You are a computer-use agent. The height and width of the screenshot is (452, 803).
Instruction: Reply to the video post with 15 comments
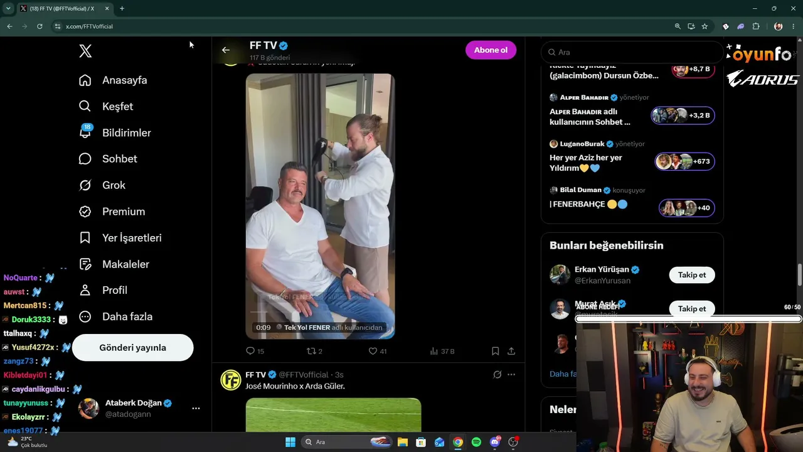[x=255, y=352]
